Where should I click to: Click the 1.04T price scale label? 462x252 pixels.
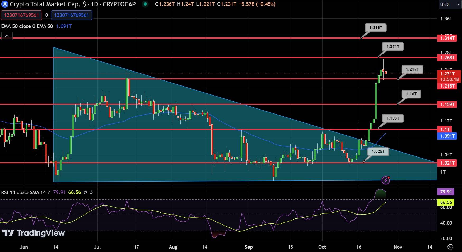pyautogui.click(x=446, y=155)
